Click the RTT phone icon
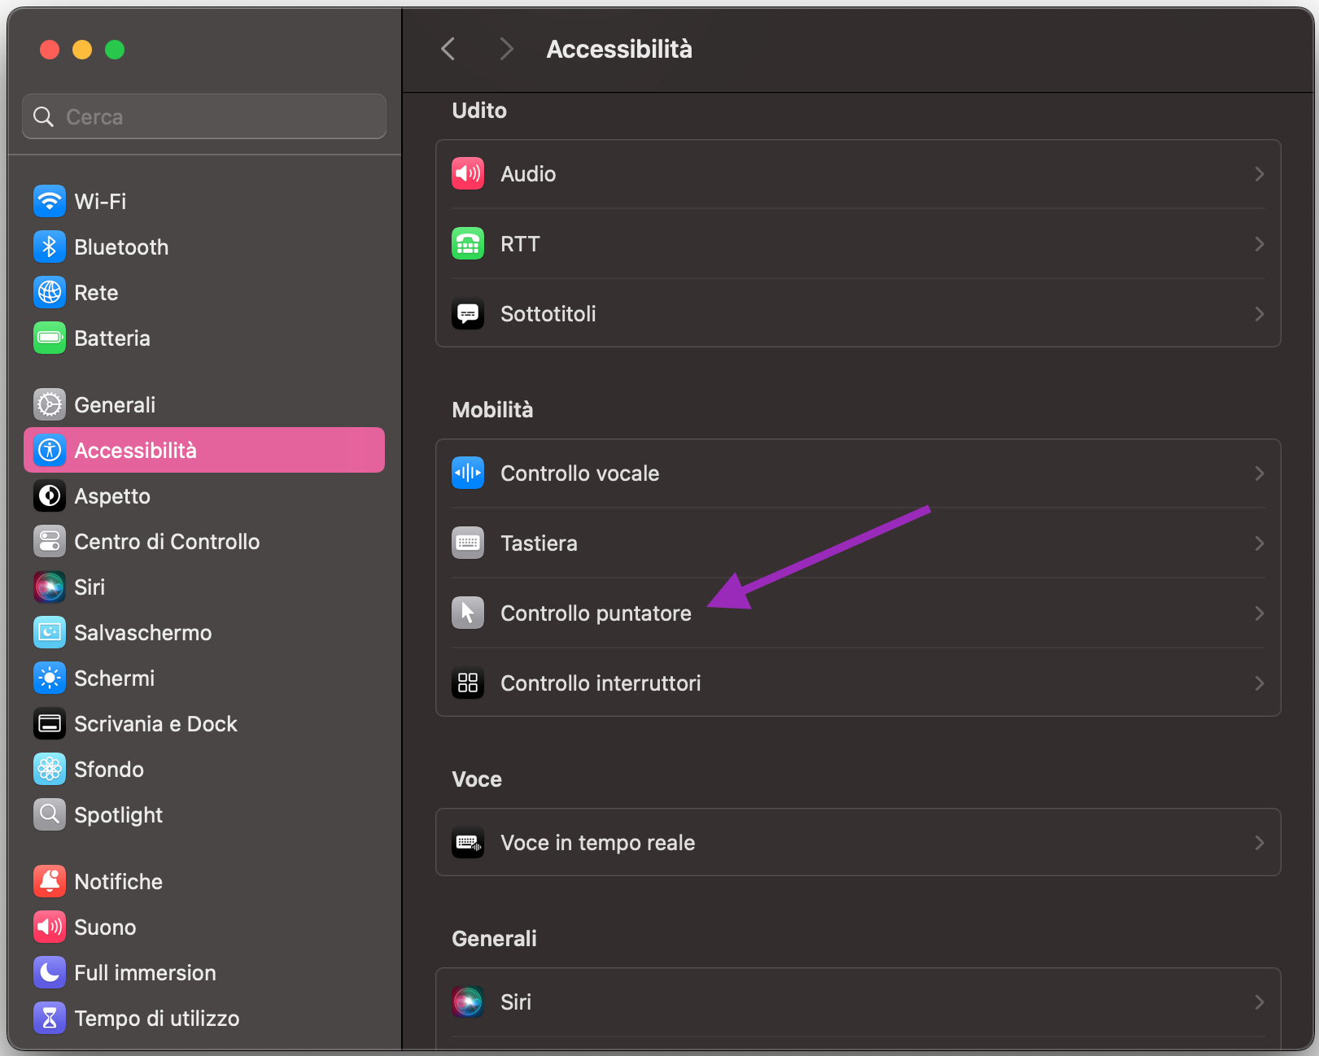 click(468, 243)
